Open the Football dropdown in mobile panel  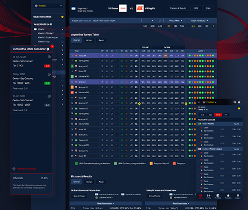coord(209,102)
